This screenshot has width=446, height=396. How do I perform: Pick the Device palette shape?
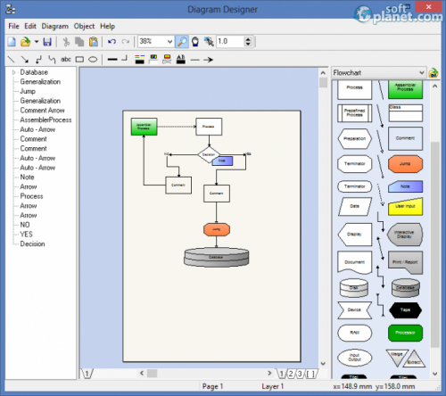pyautogui.click(x=354, y=310)
